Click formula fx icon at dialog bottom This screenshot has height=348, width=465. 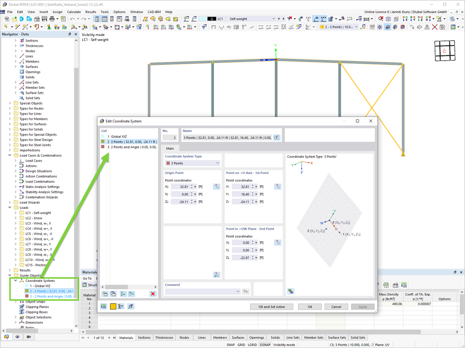pos(131,307)
